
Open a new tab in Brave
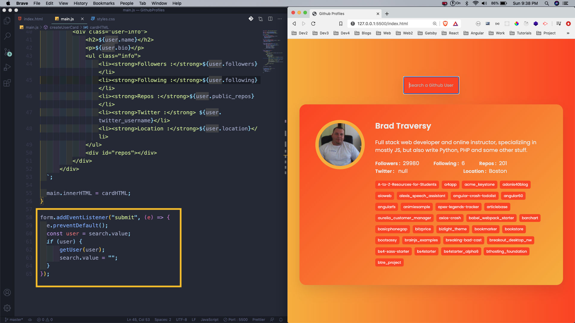(x=387, y=14)
